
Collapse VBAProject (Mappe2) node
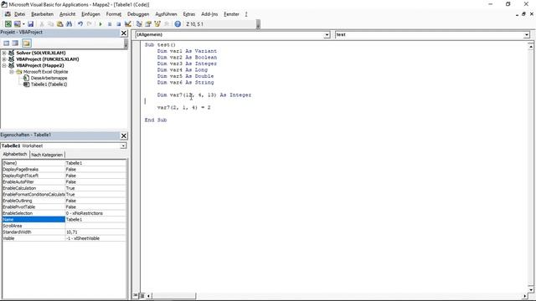(x=4, y=65)
